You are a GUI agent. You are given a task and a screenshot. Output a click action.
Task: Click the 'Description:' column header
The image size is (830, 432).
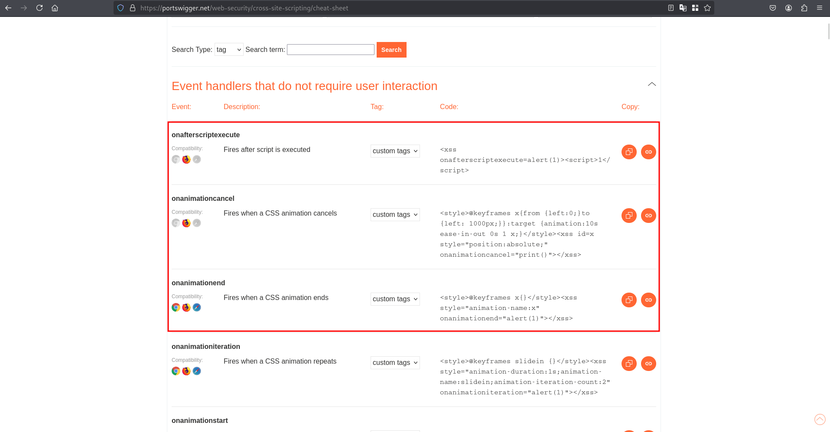click(x=242, y=107)
